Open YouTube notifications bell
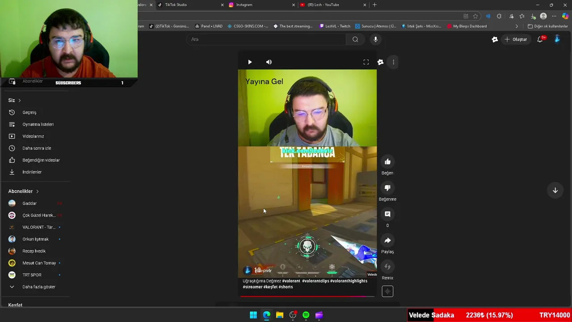Viewport: 572px width, 322px height. point(540,39)
